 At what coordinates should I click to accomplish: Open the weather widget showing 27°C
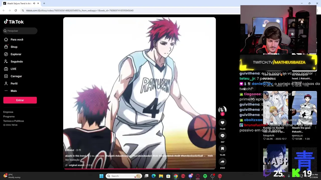(12, 176)
